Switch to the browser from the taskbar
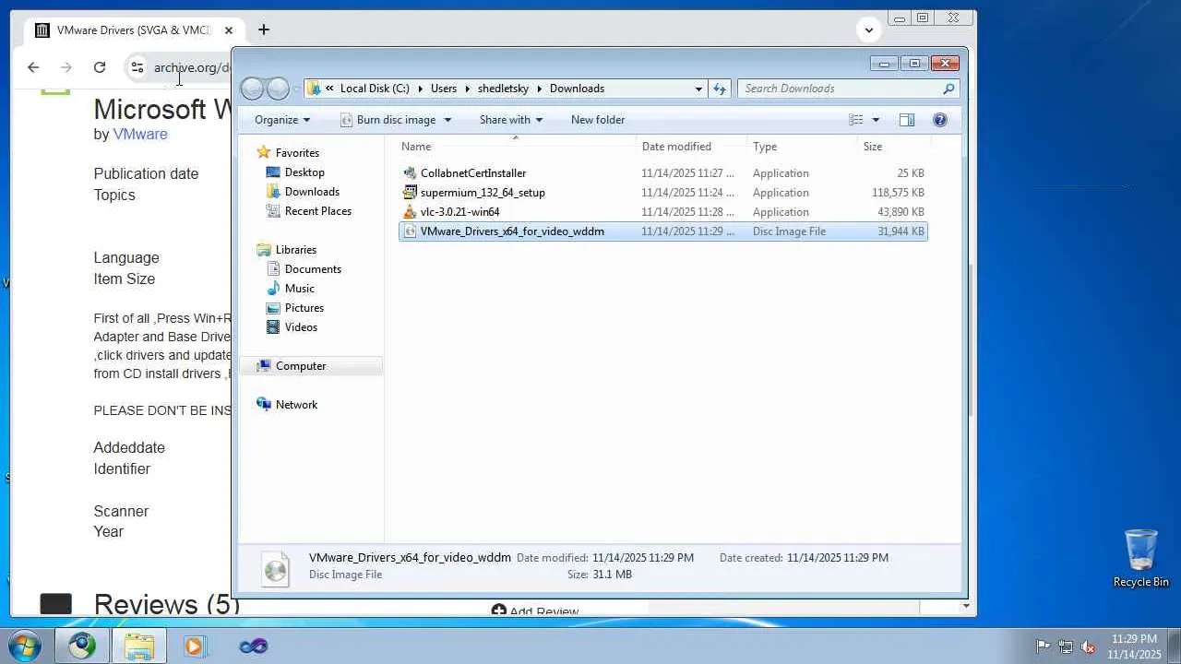 point(82,646)
